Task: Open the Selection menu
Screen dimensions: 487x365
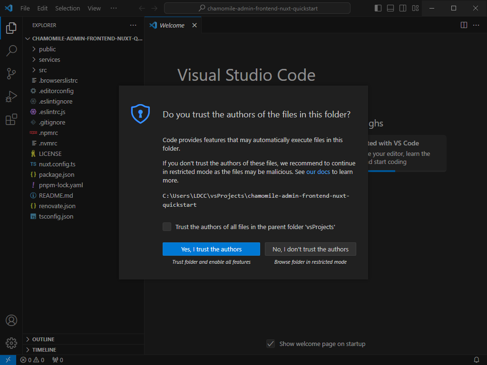Action: click(68, 9)
